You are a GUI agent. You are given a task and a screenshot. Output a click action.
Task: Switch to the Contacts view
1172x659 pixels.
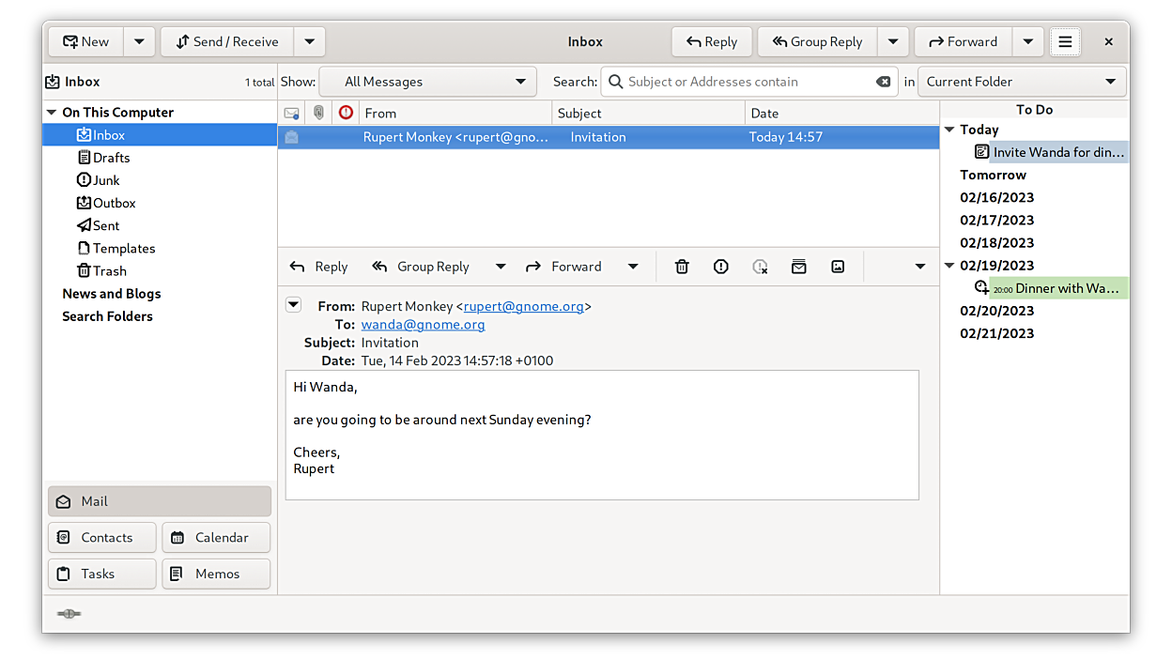tap(101, 538)
